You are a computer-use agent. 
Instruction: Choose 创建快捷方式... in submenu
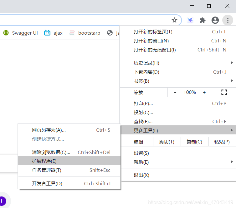pyautogui.click(x=69, y=139)
